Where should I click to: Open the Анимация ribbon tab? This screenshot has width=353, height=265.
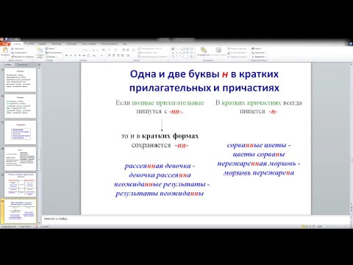point(71,44)
